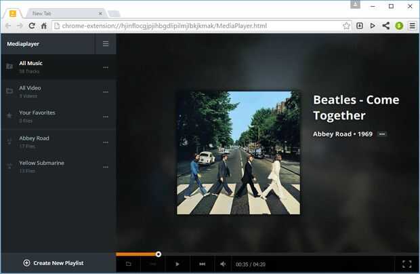The image size is (420, 274).
Task: Open the Yellow Submarine playlist
Action: [x=58, y=166]
